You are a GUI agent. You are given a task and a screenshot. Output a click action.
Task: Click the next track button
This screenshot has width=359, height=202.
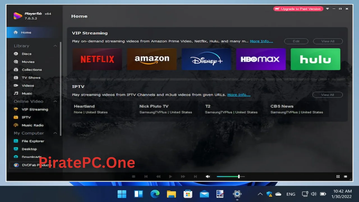coord(195,176)
